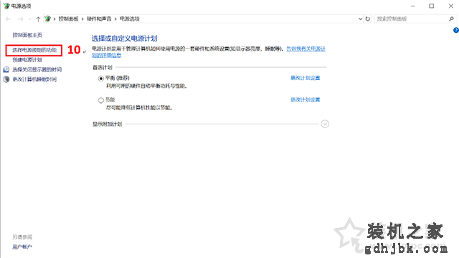The height and width of the screenshot is (258, 459).
Task: Maximize the 电源选项 window
Action: pyautogui.click(x=432, y=6)
